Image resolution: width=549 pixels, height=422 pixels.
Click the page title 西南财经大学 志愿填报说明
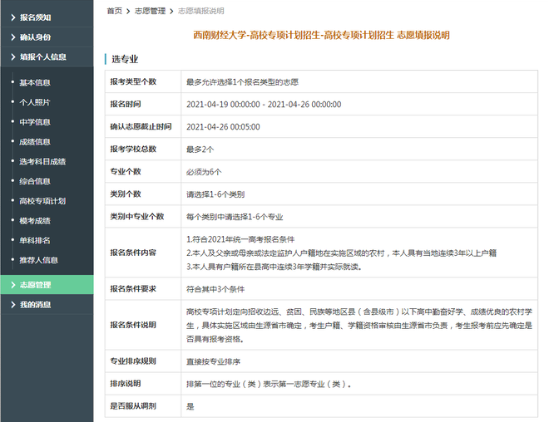coord(321,36)
